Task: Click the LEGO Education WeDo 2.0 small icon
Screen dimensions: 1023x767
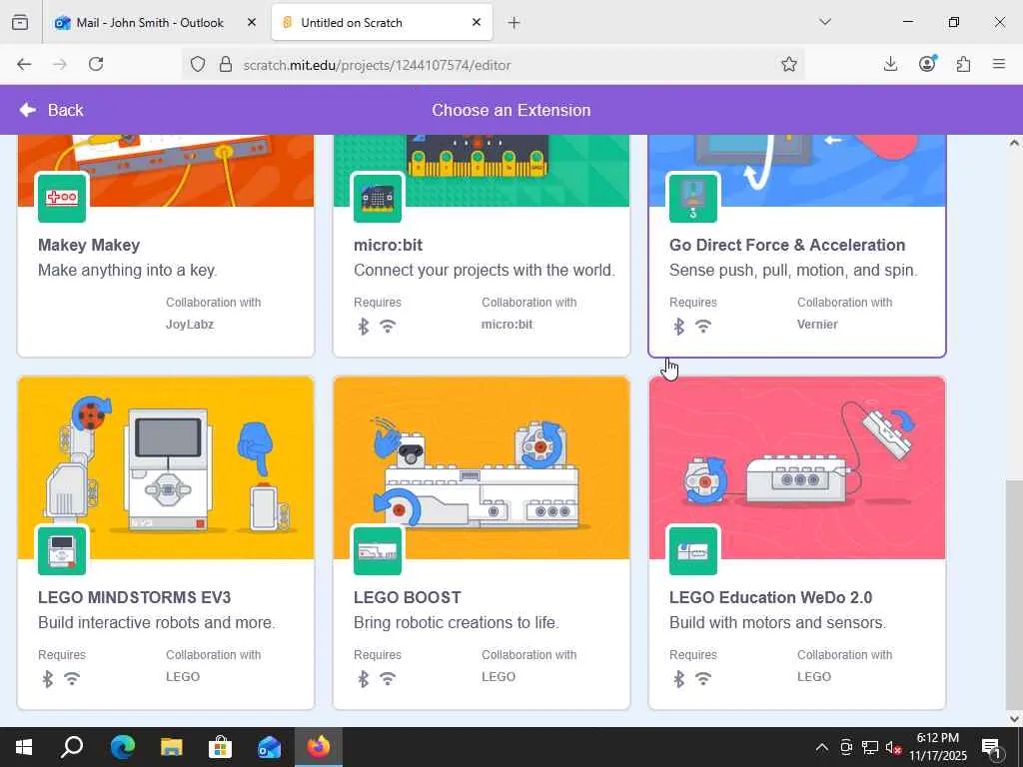Action: click(693, 550)
